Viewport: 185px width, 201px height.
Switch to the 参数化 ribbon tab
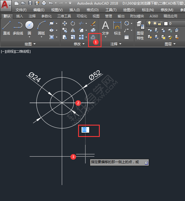46,16
